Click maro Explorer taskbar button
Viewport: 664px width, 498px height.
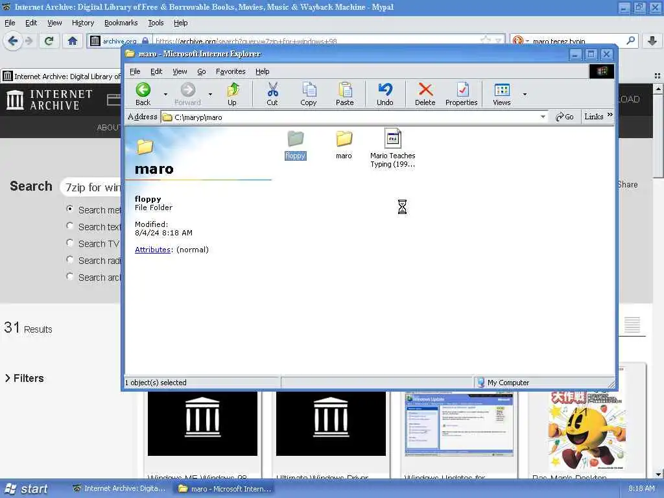click(x=224, y=489)
